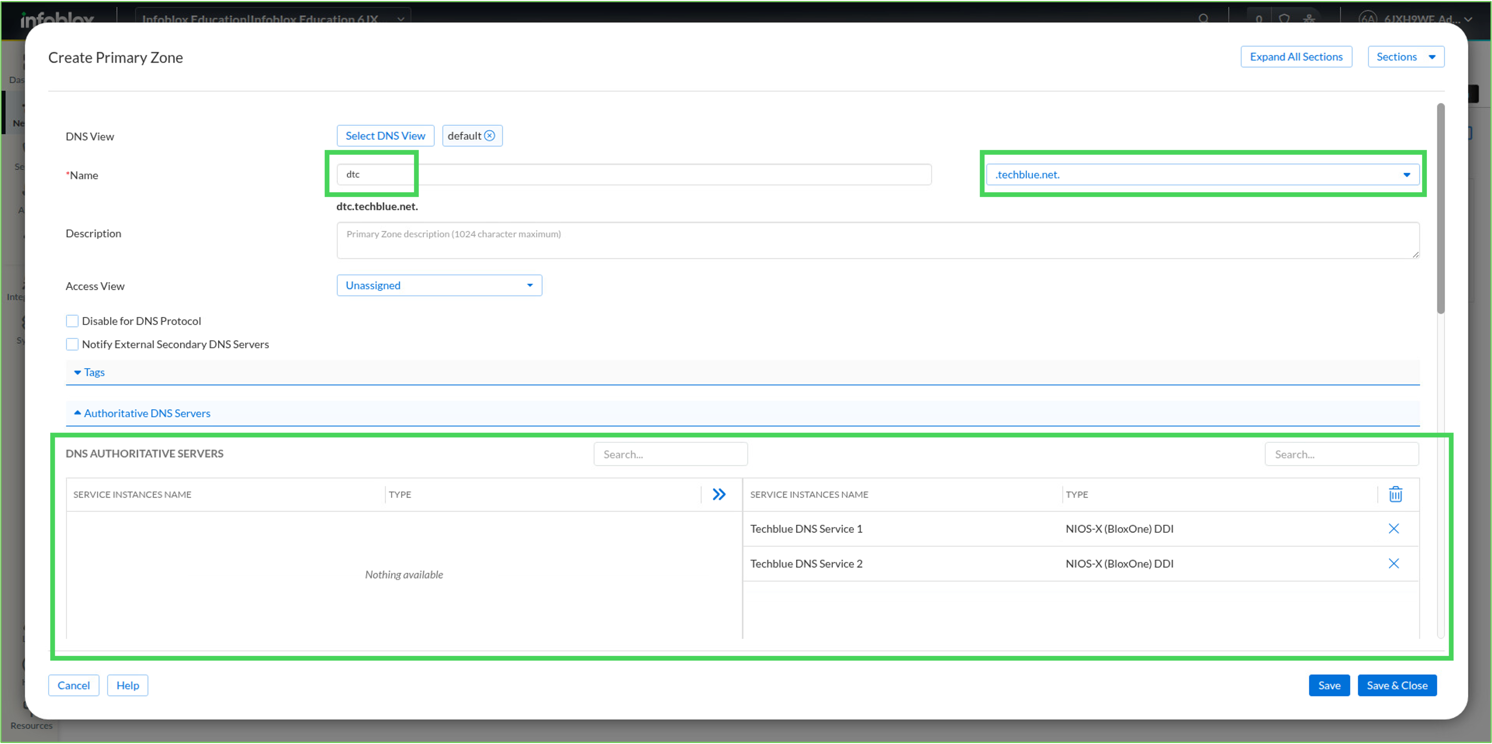Screen dimensions: 1492x744
Task: Click Expand All Sections button
Action: [x=1296, y=57]
